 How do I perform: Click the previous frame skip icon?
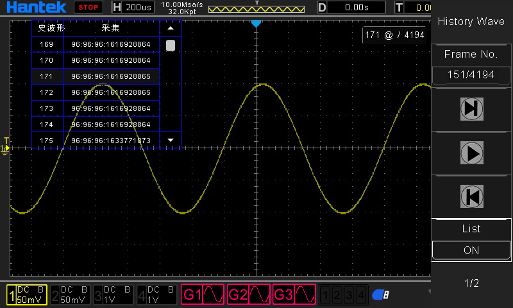click(471, 196)
